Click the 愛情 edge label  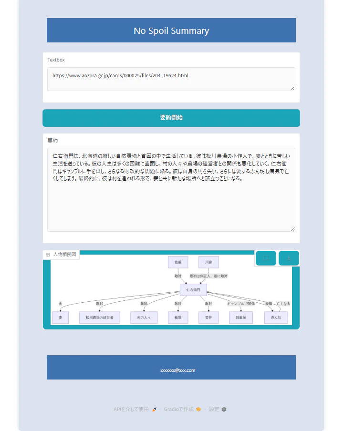[269, 304]
